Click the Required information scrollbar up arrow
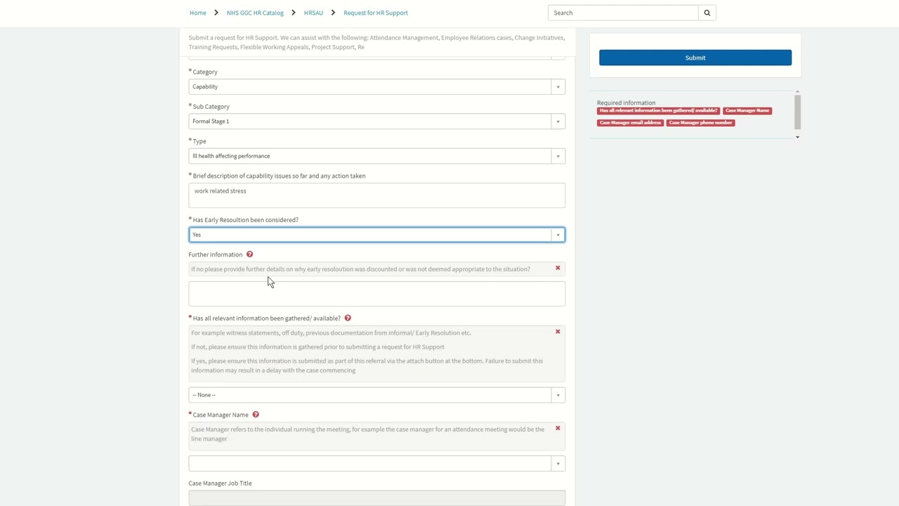The height and width of the screenshot is (506, 899). (797, 92)
